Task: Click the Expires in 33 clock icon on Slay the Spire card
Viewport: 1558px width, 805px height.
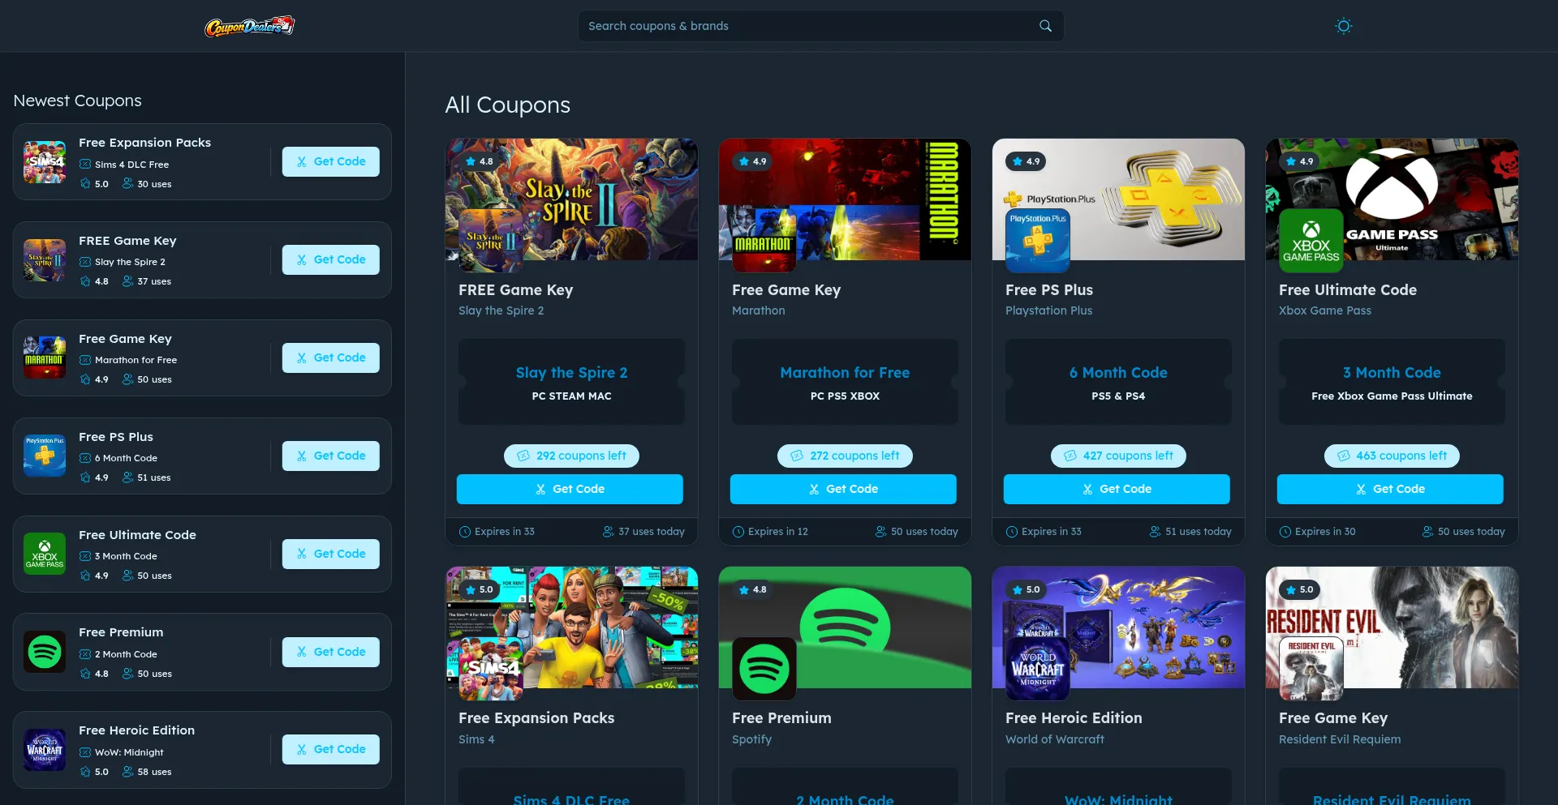Action: pos(465,532)
